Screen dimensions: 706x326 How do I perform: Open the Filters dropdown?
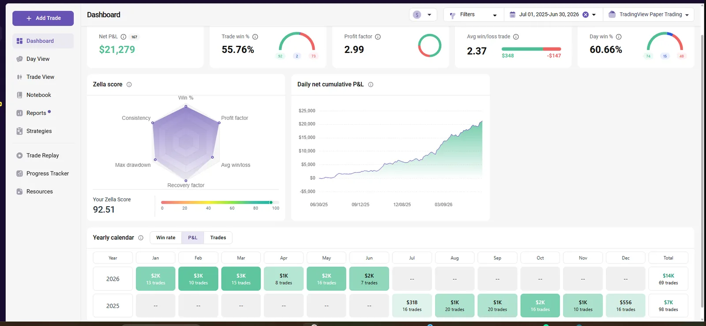click(473, 15)
